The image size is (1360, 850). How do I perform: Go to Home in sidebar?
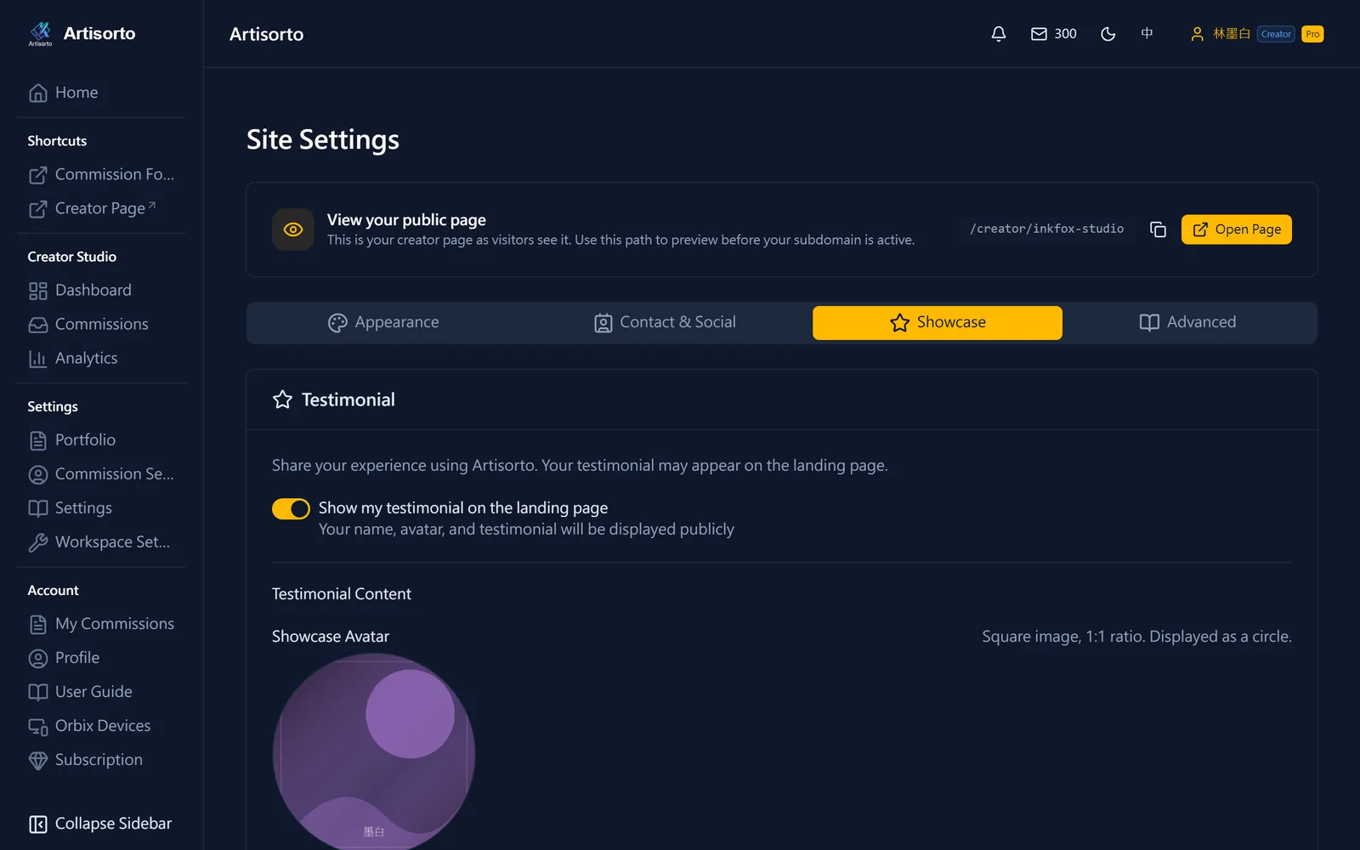pos(102,93)
